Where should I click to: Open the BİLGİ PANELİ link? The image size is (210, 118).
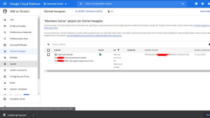pos(205,11)
